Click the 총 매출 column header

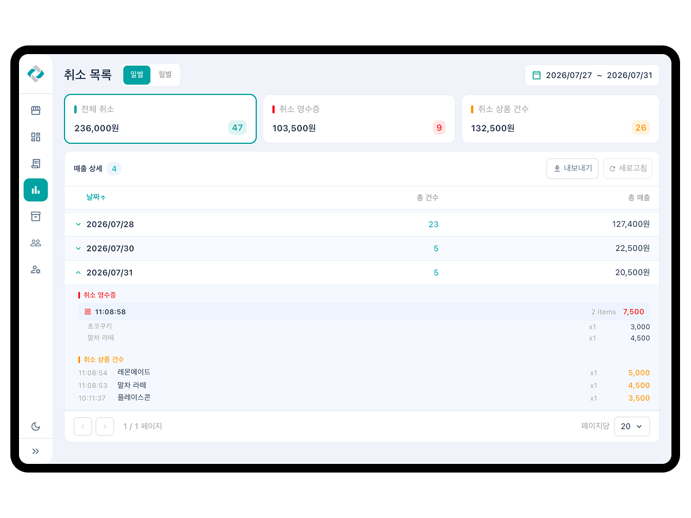(639, 197)
